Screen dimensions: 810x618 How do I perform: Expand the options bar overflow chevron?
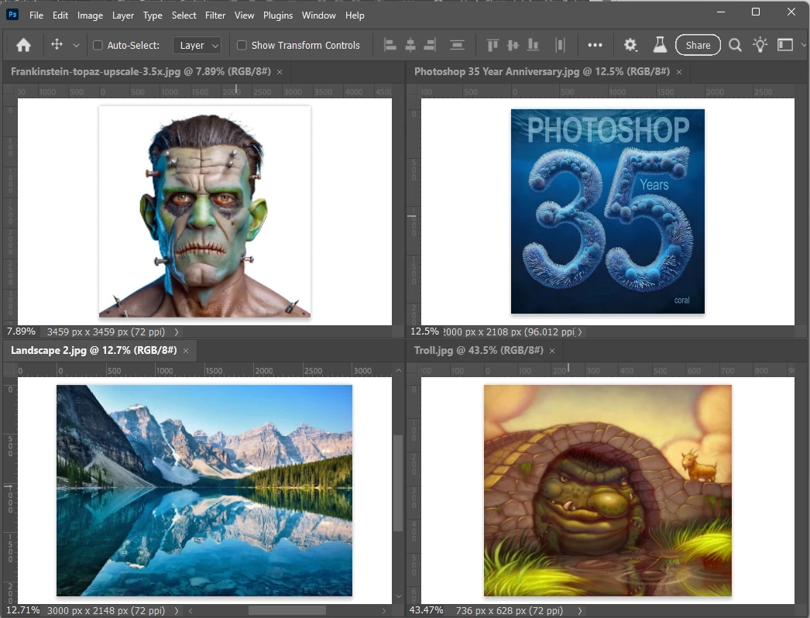[803, 46]
